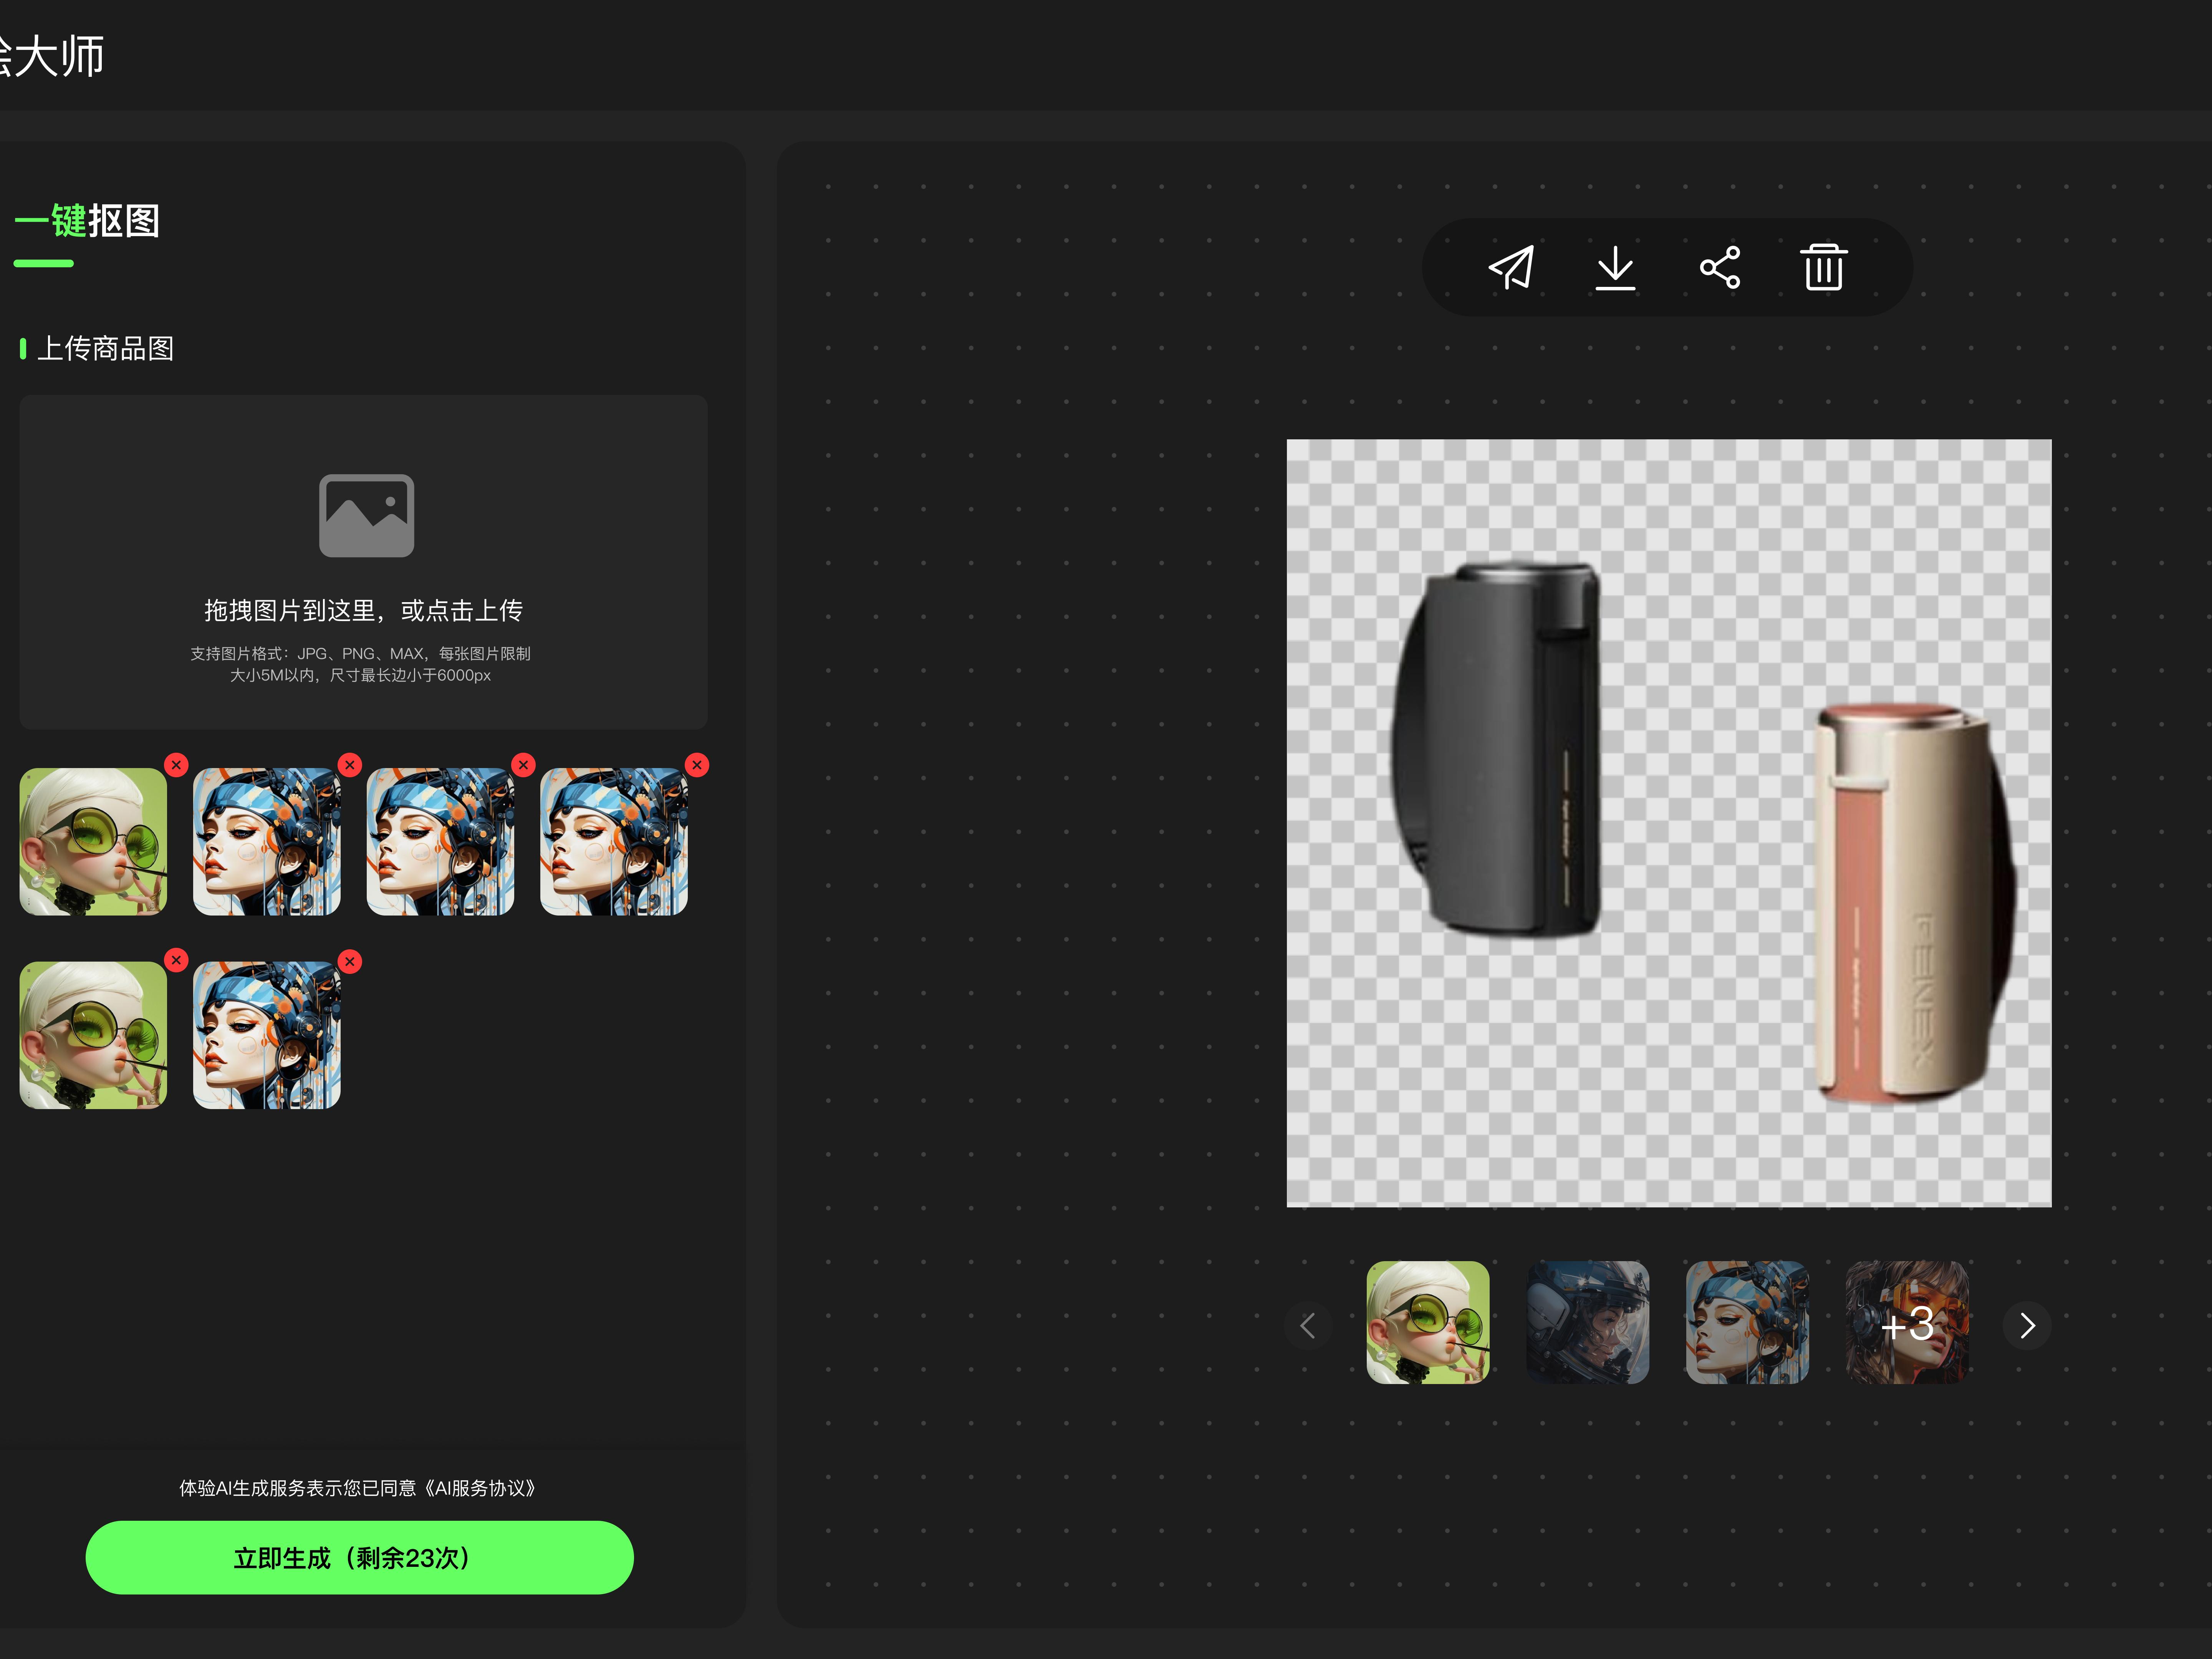Remove first green-glasses uploaded thumbnail
Image resolution: width=2212 pixels, height=1659 pixels.
pos(176,765)
